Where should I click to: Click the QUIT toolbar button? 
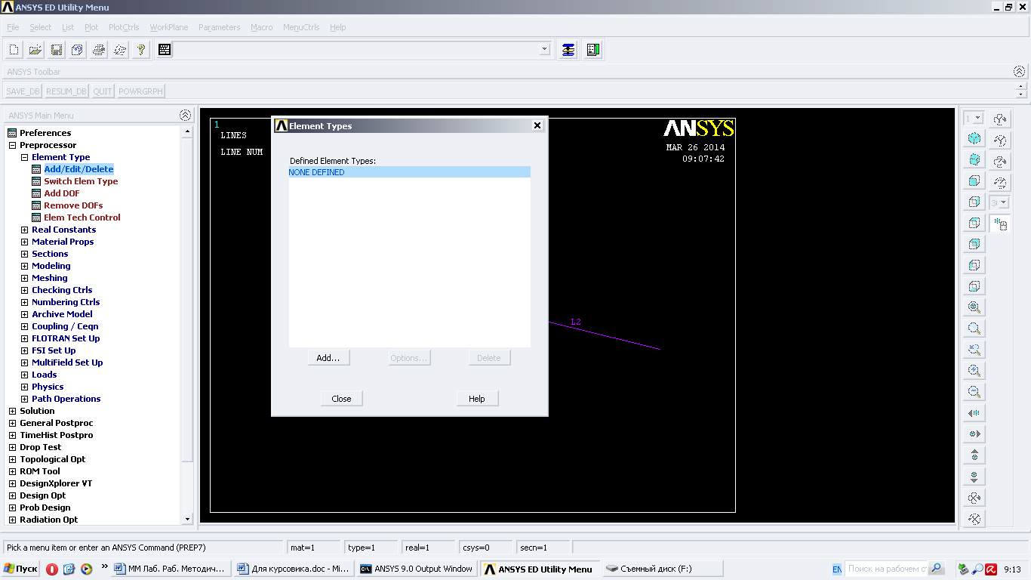coord(103,91)
